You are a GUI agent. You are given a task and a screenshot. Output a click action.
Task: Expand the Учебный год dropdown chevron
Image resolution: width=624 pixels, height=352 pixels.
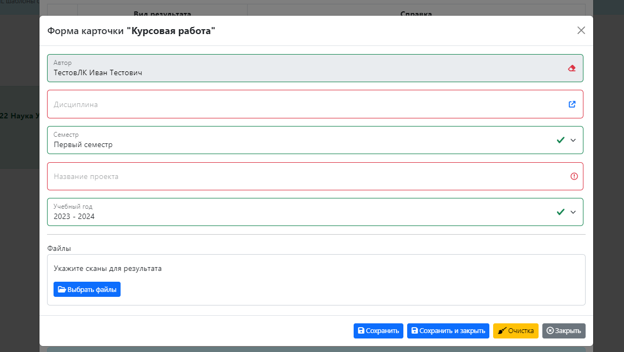point(573,212)
